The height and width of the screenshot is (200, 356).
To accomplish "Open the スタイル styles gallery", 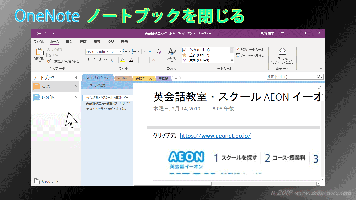I will point(172,55).
